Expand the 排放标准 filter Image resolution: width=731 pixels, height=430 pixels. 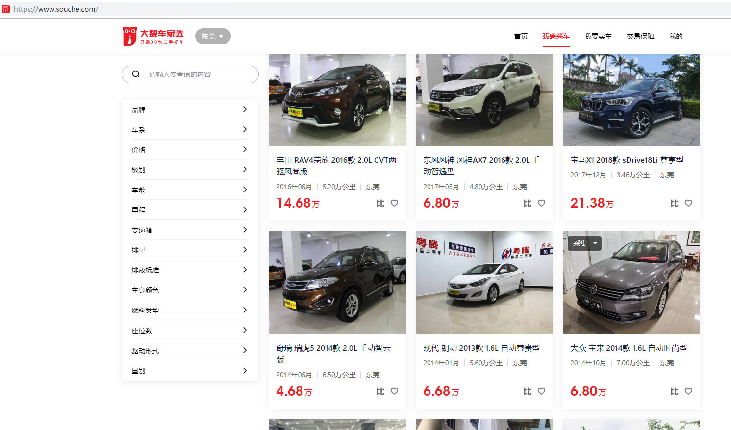tap(190, 270)
